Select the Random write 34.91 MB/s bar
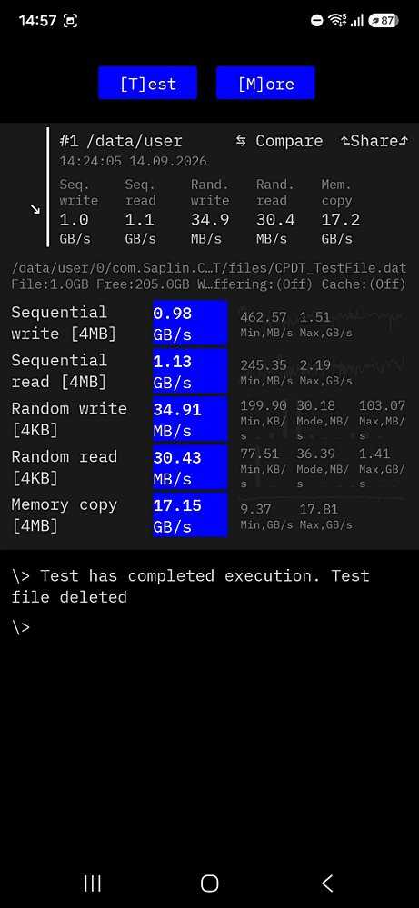 pyautogui.click(x=190, y=419)
